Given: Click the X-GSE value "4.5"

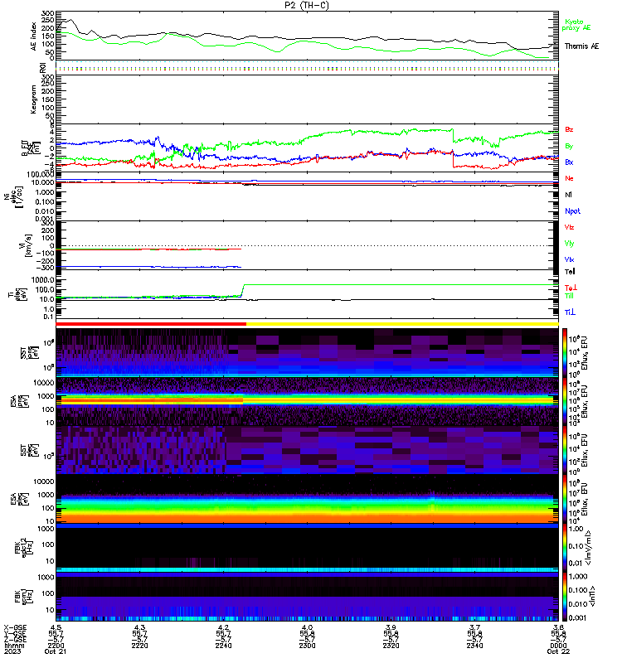Looking at the screenshot, I should tap(56, 627).
